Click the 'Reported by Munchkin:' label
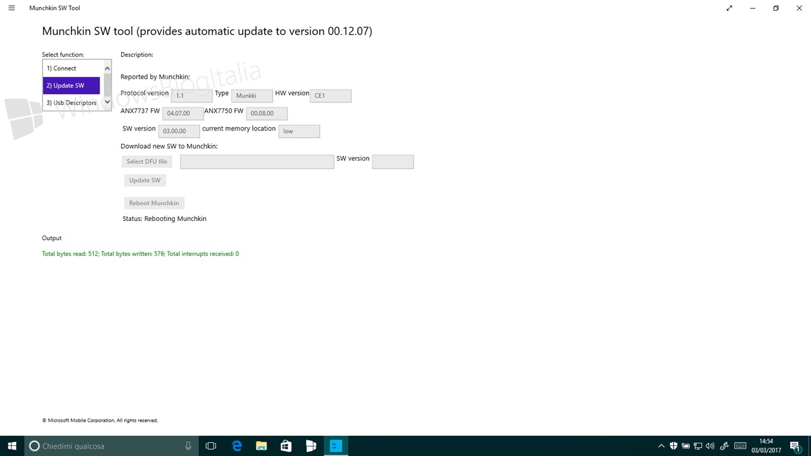 (155, 77)
